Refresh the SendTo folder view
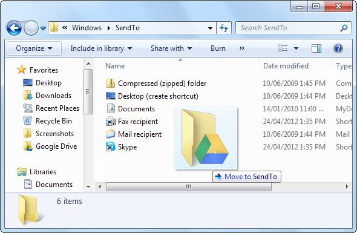Viewport: 357px width, 233px height. pyautogui.click(x=224, y=28)
